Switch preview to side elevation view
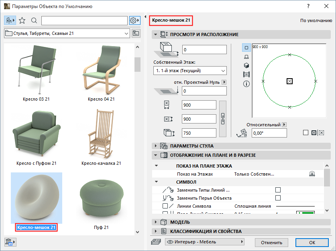Screen dimensions: 336x251 [246, 57]
